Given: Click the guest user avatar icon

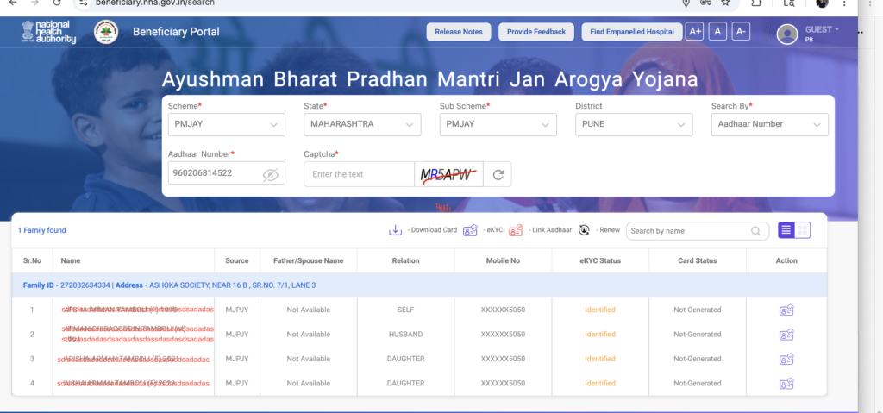Looking at the screenshot, I should [786, 34].
